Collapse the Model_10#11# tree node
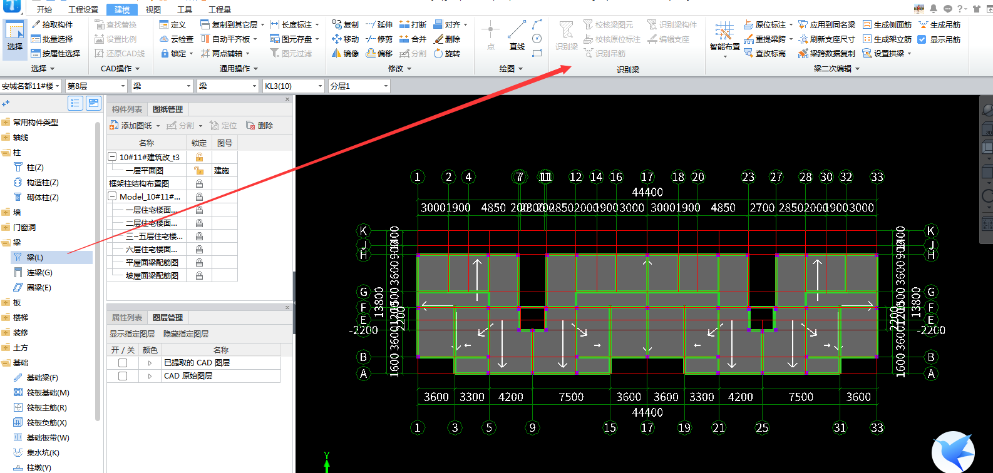 [112, 196]
